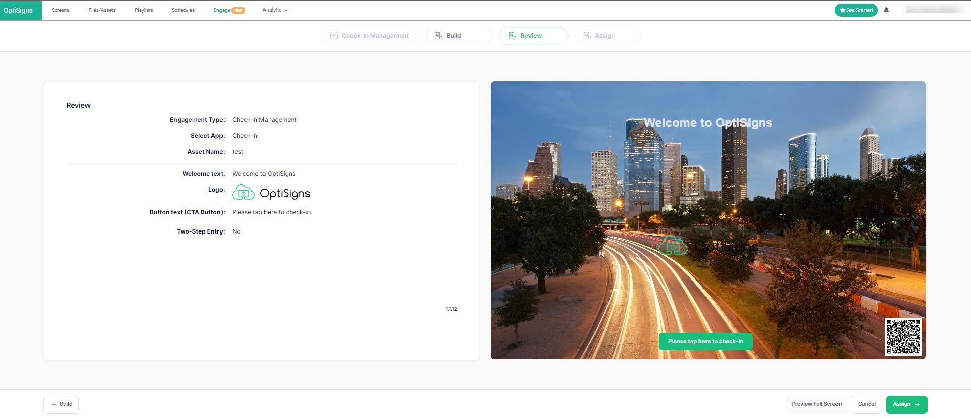Tap the 'Please tap here to check-in' button
The width and height of the screenshot is (971, 418).
coord(705,342)
